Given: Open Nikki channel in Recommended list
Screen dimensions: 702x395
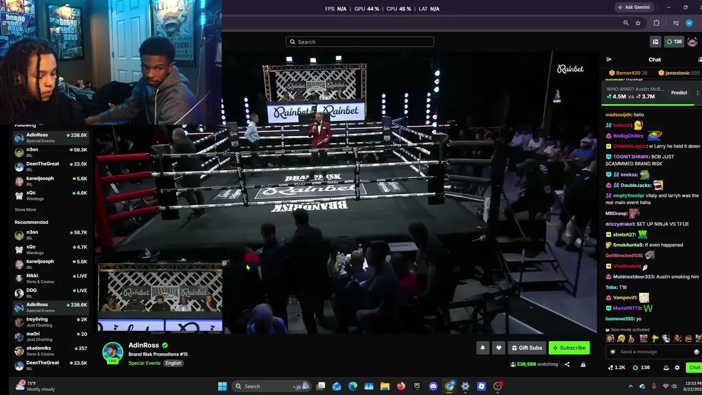Looking at the screenshot, I should coord(50,278).
